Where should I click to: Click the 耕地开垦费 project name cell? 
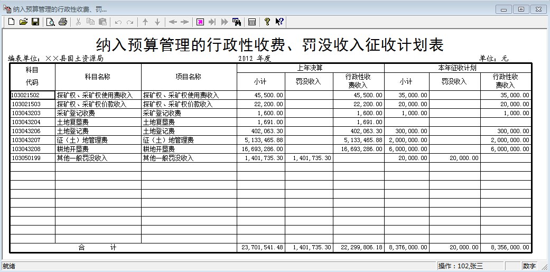pos(189,149)
